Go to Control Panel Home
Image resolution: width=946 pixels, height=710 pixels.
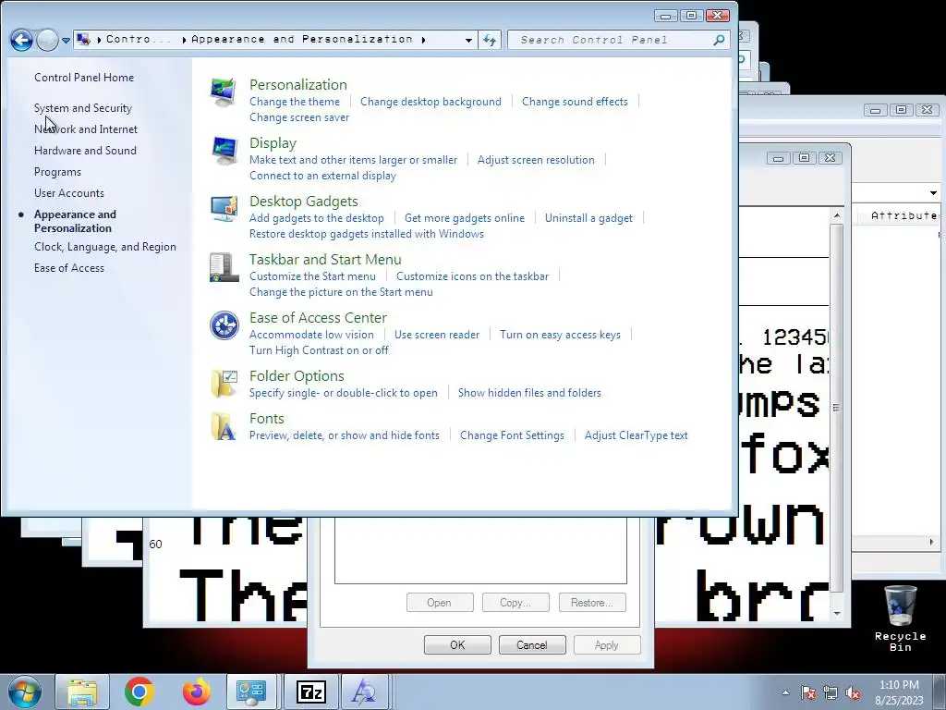click(84, 78)
